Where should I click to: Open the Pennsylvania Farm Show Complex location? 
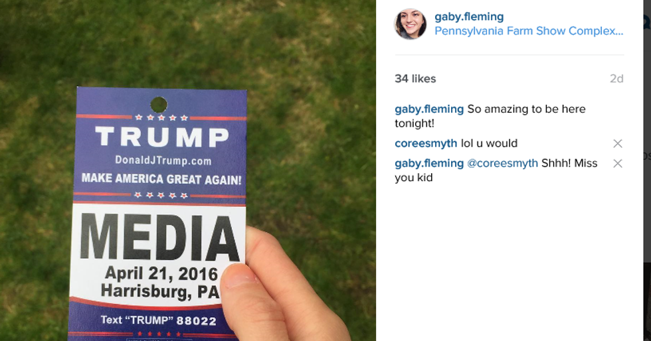pos(529,31)
